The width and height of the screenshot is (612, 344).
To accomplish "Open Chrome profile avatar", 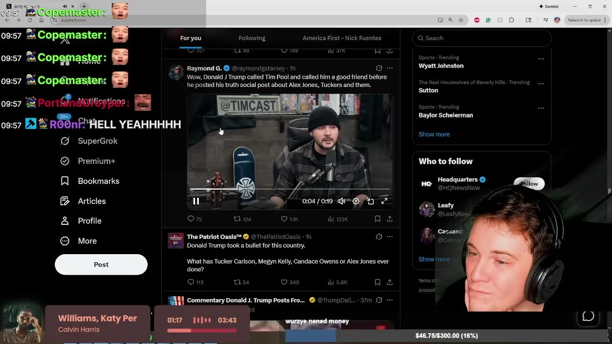I will tap(557, 20).
